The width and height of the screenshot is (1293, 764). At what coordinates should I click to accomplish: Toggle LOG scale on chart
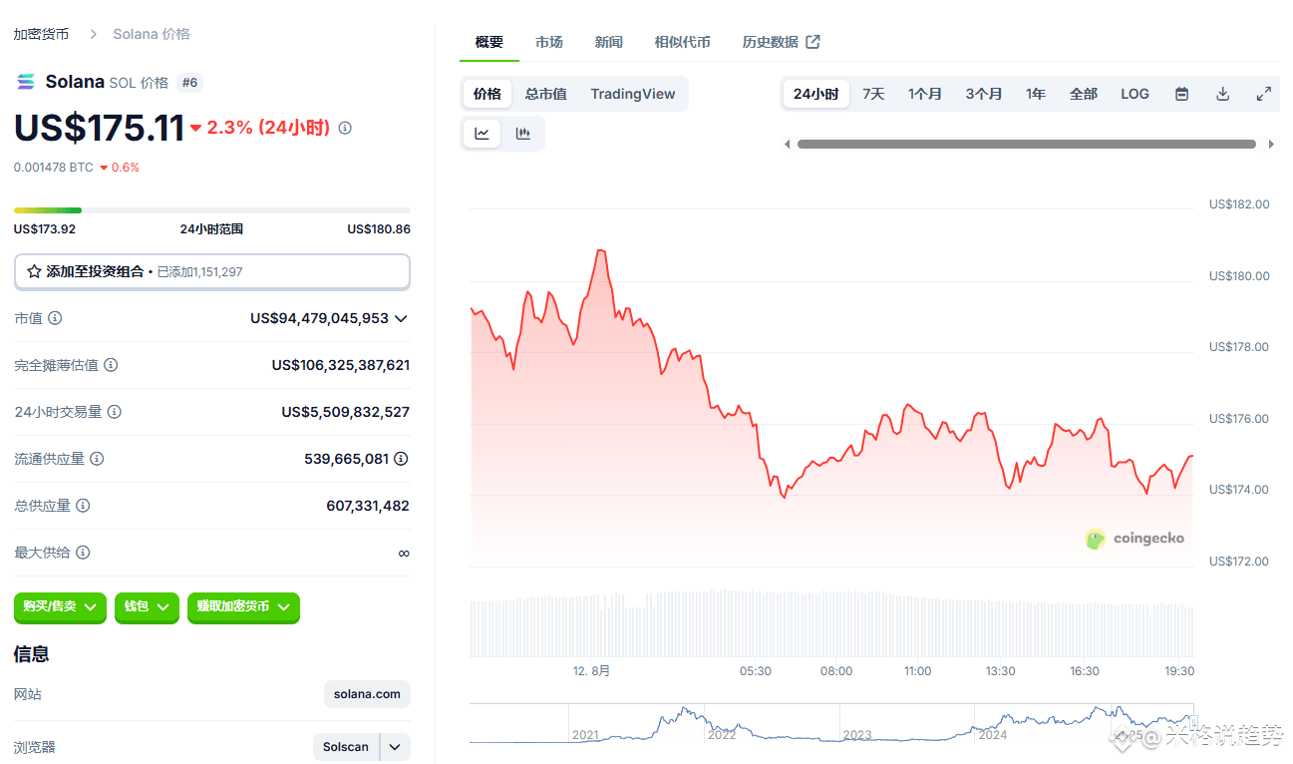point(1134,94)
